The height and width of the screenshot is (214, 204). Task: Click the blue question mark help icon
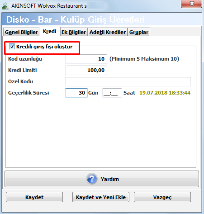pos(92,179)
